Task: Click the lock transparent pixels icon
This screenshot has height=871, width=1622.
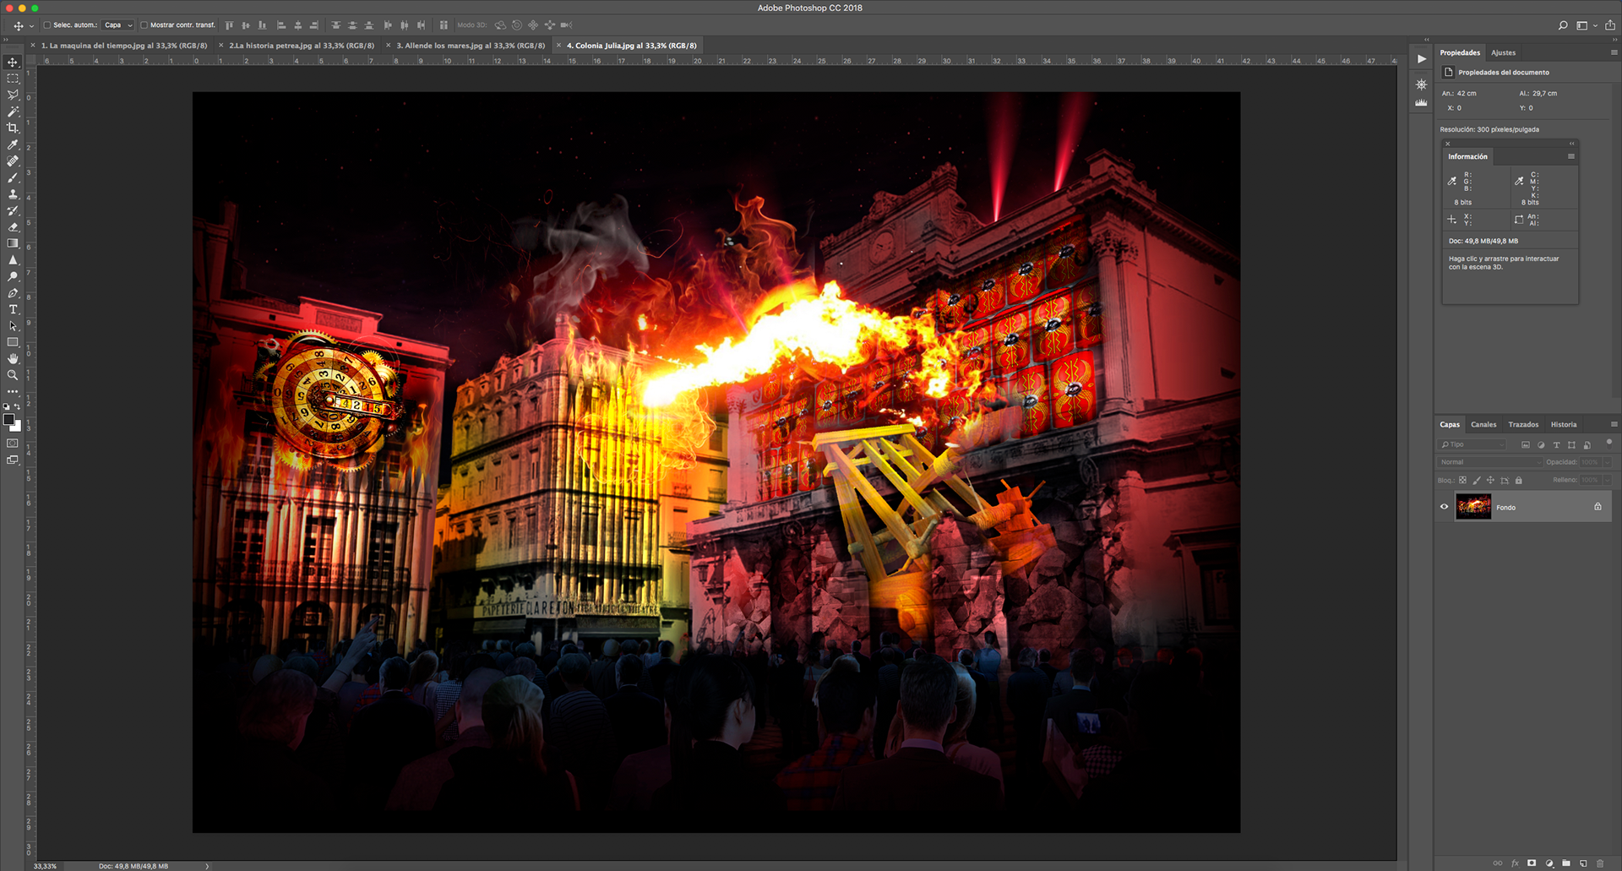Action: coord(1462,480)
